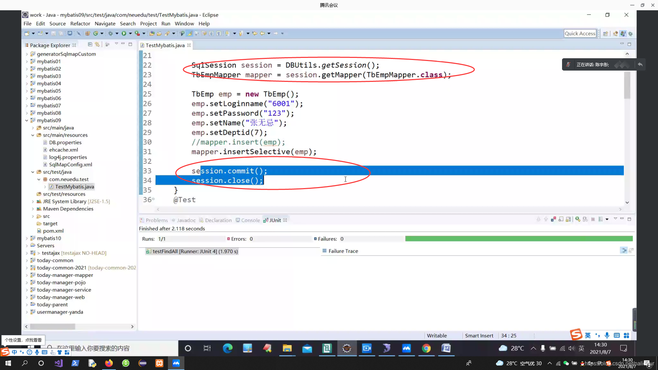Click the Quick Access input field
658x370 pixels.
pos(580,34)
